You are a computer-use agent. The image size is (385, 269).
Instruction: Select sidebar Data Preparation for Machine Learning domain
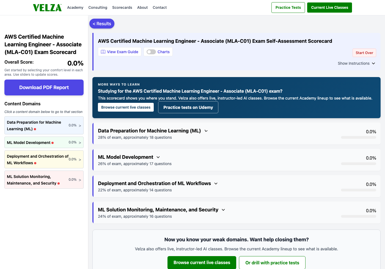pos(44,125)
